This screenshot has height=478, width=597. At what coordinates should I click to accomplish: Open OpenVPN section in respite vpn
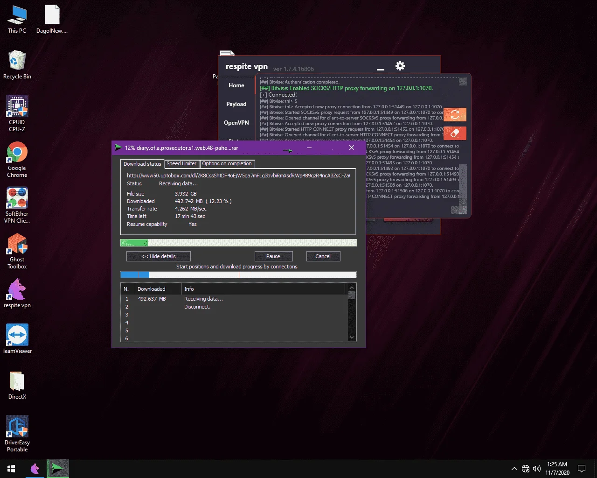click(236, 123)
